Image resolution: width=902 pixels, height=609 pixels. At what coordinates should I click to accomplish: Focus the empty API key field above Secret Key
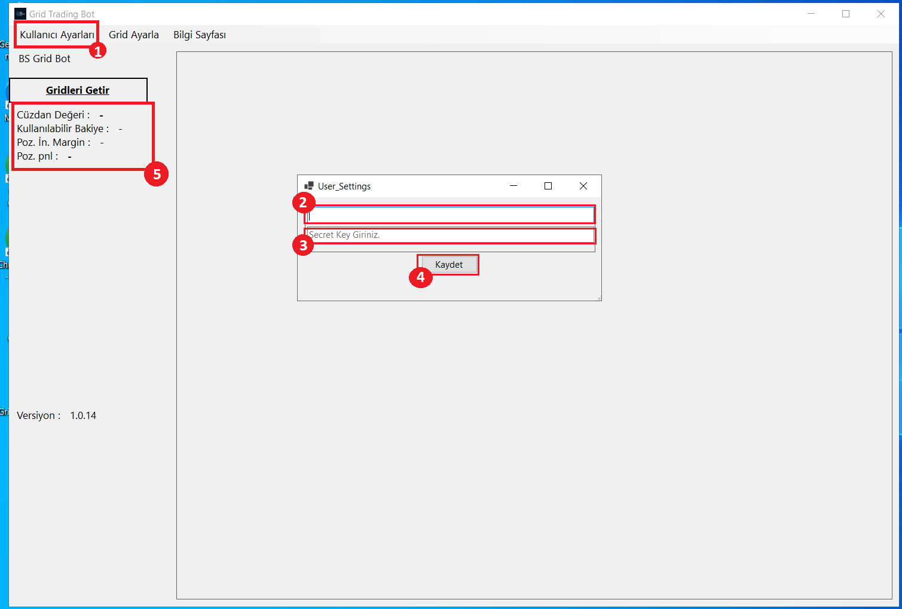click(450, 215)
